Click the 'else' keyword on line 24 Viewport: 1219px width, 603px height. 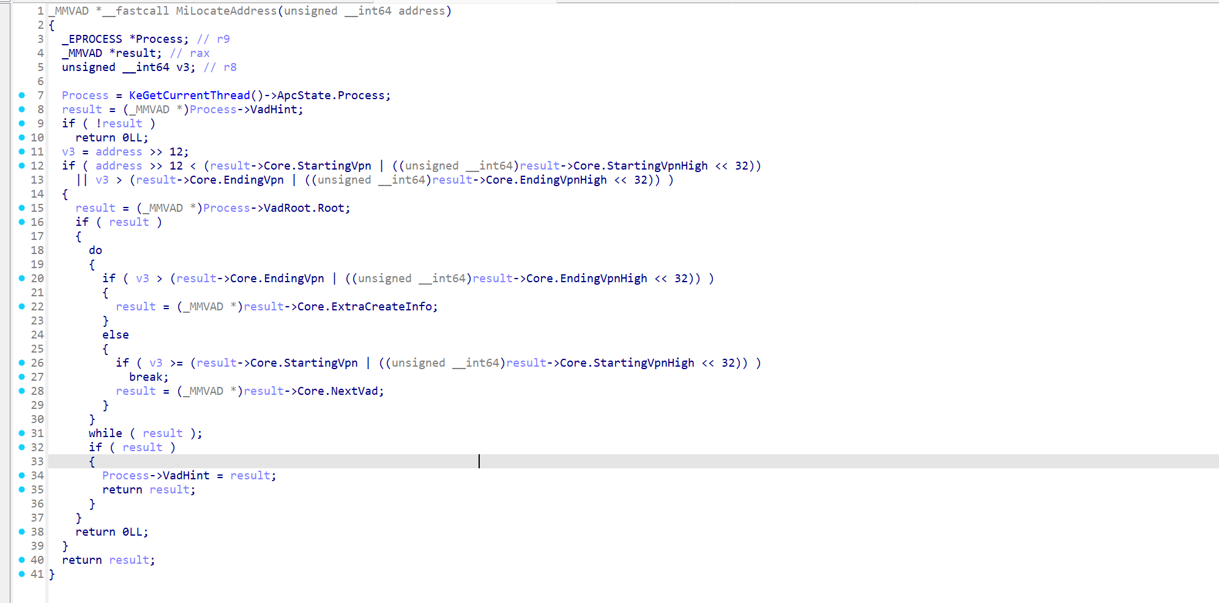(116, 335)
